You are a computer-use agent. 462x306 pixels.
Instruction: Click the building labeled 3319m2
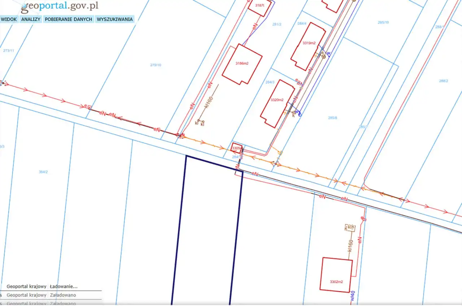(308, 46)
